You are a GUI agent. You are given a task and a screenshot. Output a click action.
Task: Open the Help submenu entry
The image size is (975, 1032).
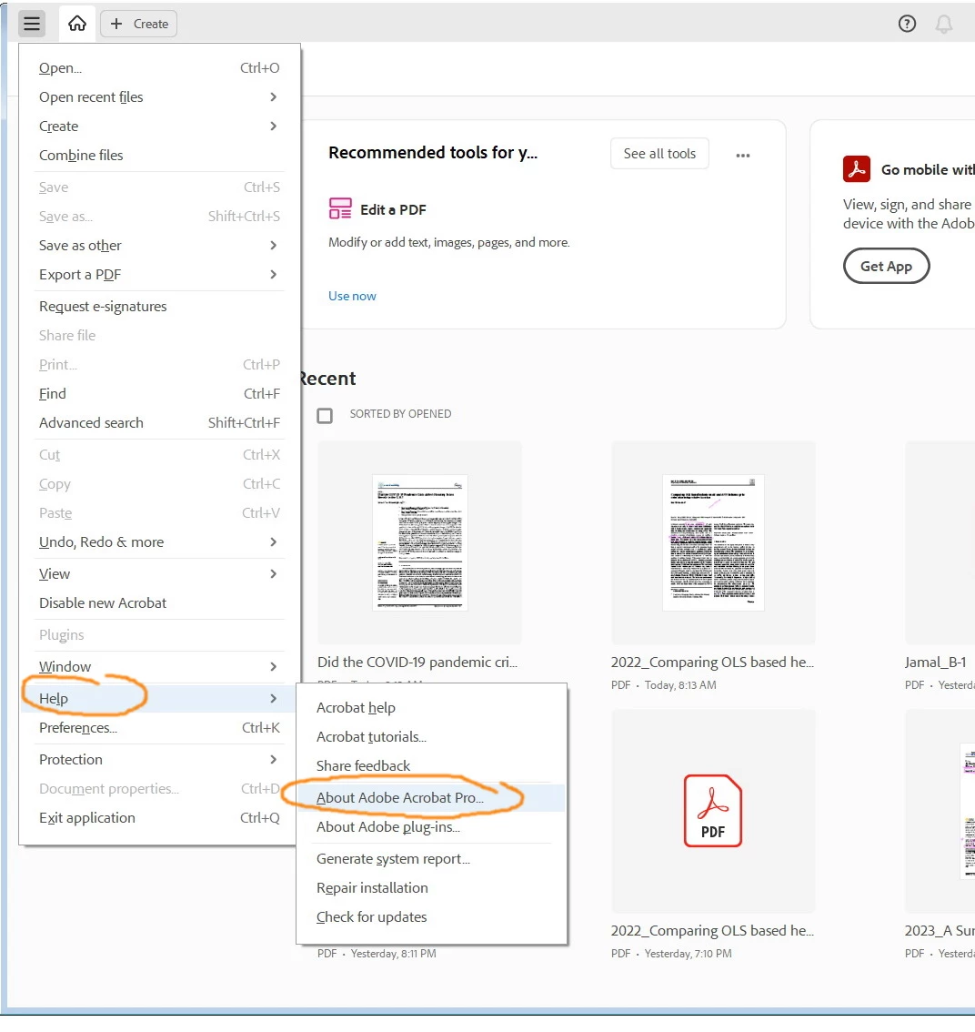159,698
